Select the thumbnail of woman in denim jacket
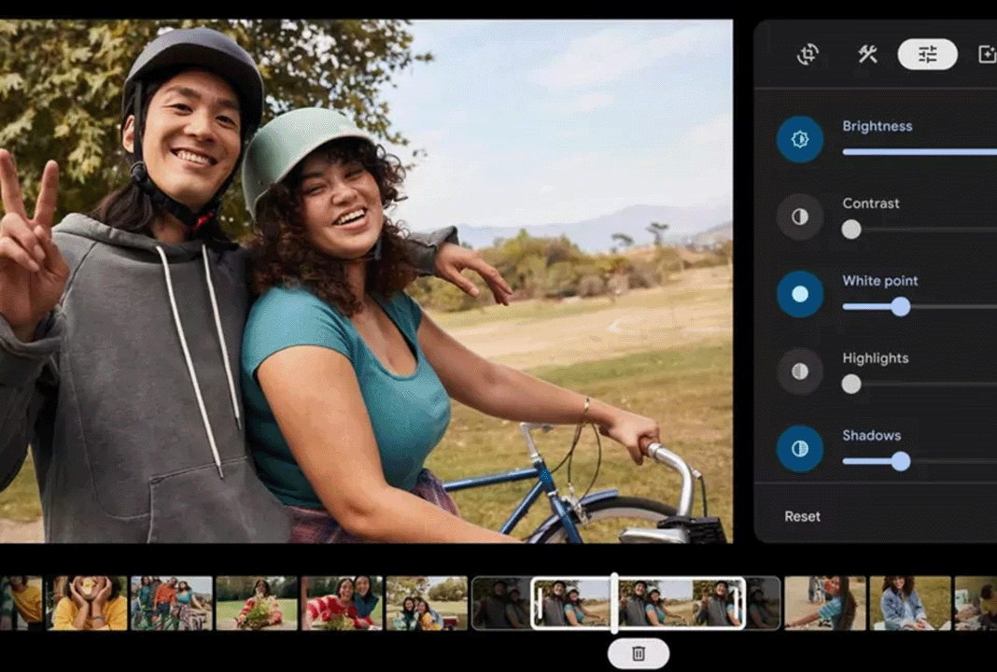997x672 pixels. (x=910, y=603)
